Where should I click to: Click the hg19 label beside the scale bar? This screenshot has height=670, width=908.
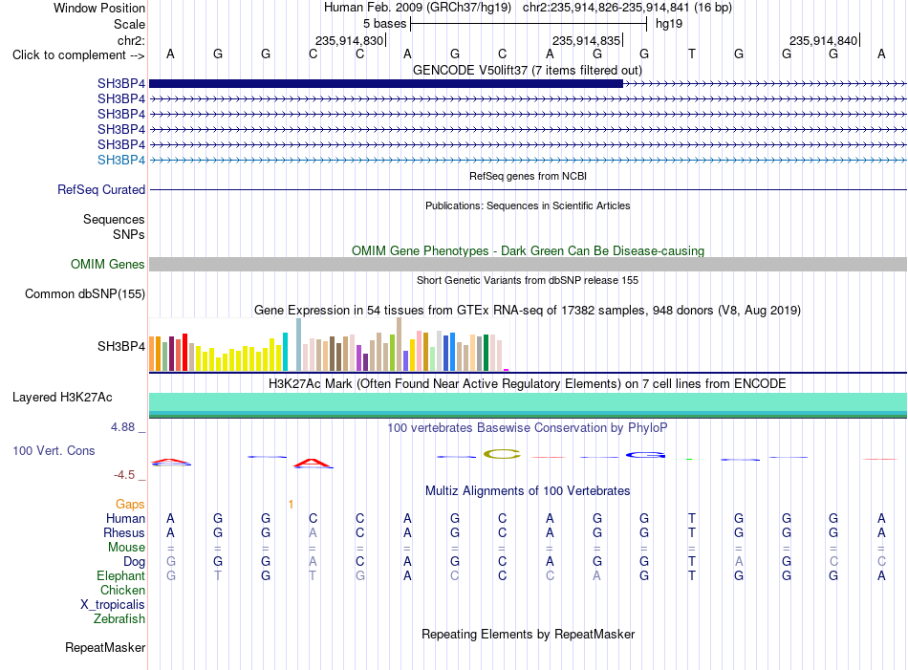tap(669, 24)
